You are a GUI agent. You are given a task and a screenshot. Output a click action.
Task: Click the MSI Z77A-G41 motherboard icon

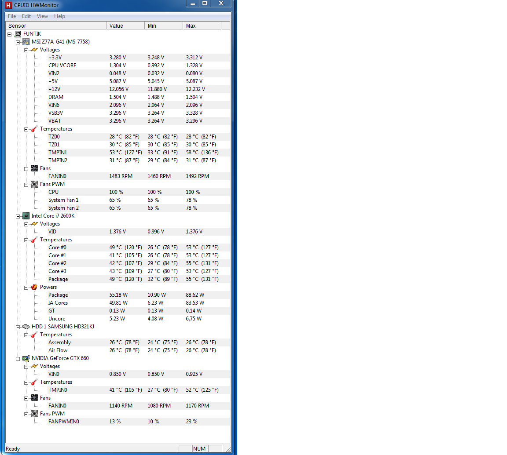[26, 42]
